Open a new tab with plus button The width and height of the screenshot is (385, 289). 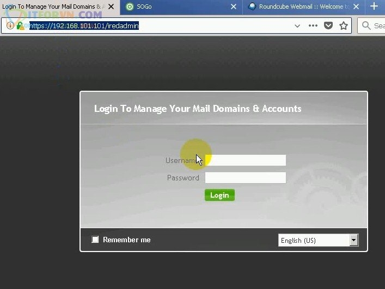374,7
